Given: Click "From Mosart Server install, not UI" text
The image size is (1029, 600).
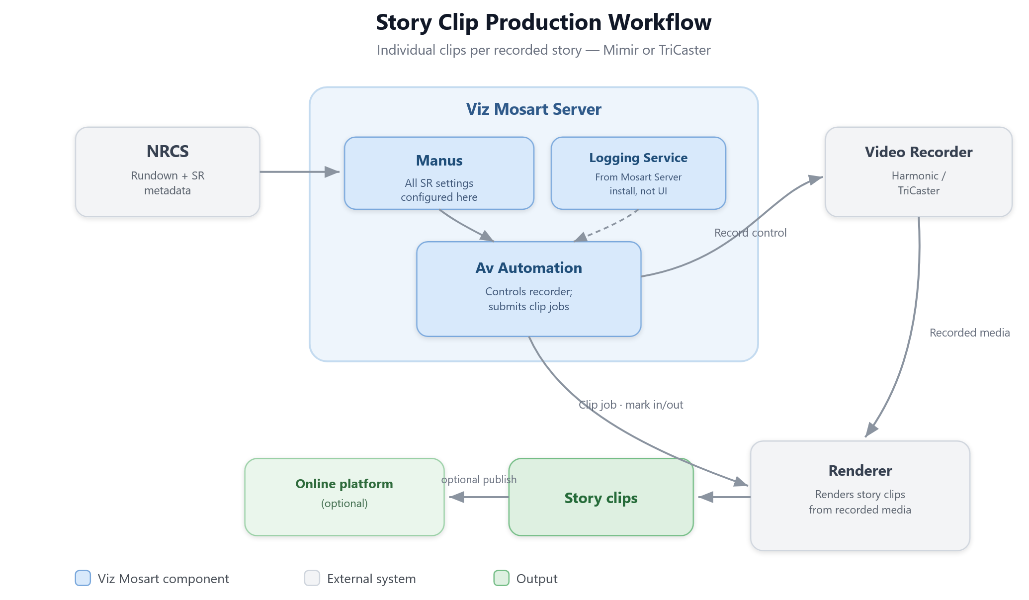Looking at the screenshot, I should click(x=638, y=184).
